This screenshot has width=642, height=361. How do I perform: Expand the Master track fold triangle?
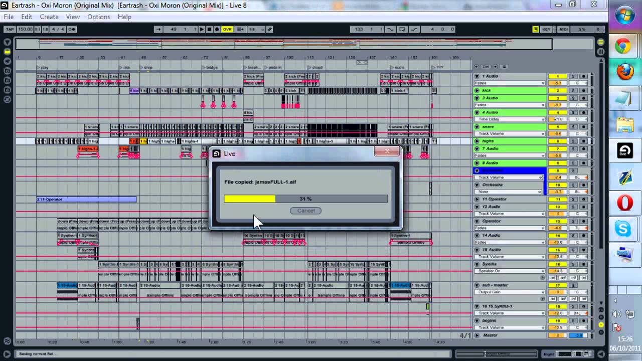[477, 335]
